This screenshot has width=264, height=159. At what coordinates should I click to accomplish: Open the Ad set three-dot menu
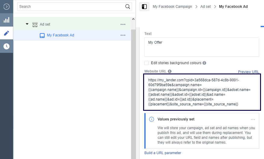[x=123, y=24]
